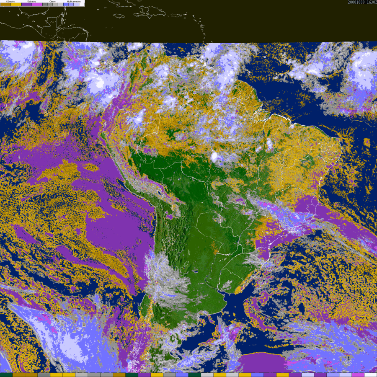Click the Multicamadas legend label
The height and width of the screenshot is (377, 377).
[x=74, y=1]
